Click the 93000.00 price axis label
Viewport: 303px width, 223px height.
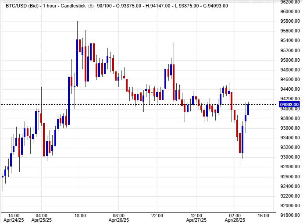[x=289, y=157]
